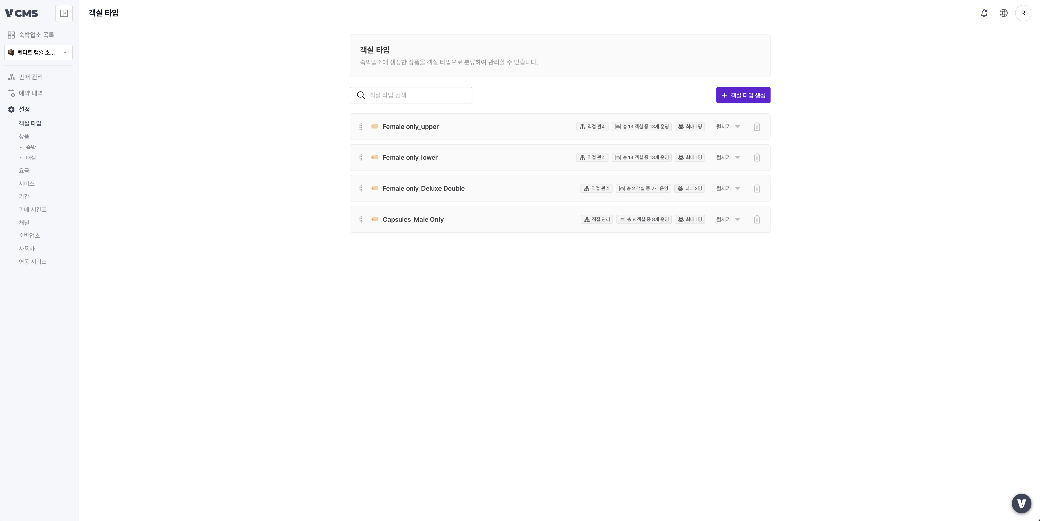Delete the Female only_upper room type
This screenshot has height=521, width=1040.
click(757, 127)
